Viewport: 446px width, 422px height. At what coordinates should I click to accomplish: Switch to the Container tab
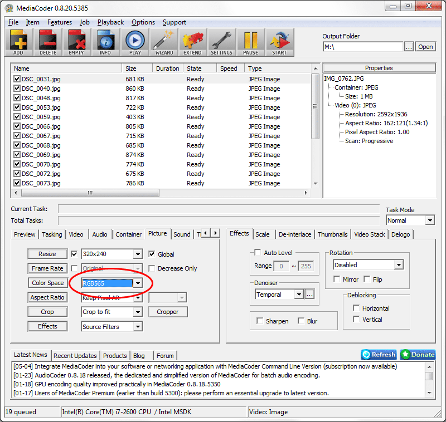129,234
